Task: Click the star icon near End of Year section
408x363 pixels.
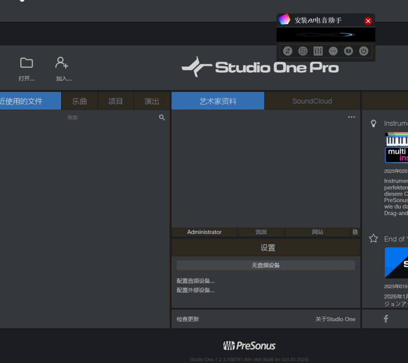Action: point(373,238)
